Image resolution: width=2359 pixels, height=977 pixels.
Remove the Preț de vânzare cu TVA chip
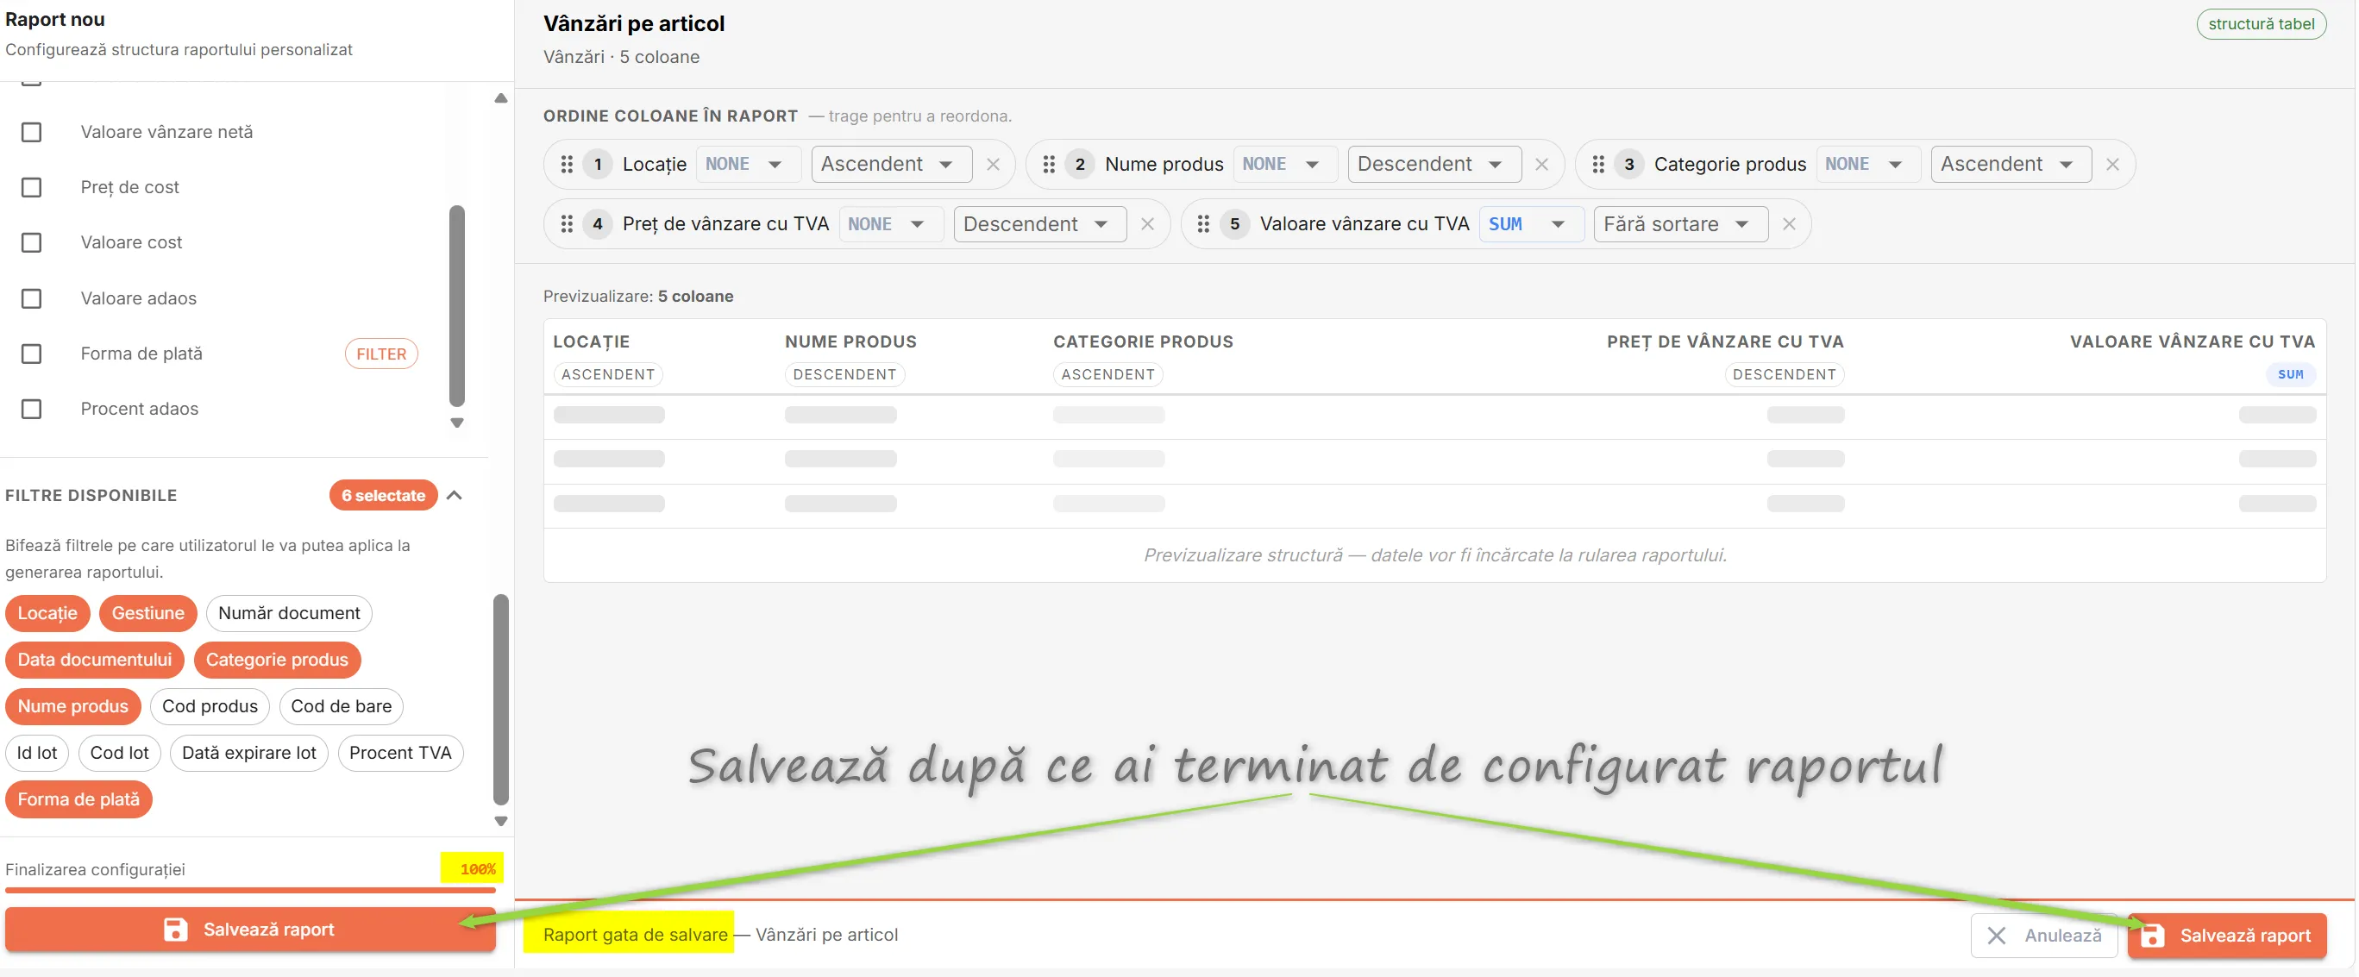pyautogui.click(x=1146, y=224)
